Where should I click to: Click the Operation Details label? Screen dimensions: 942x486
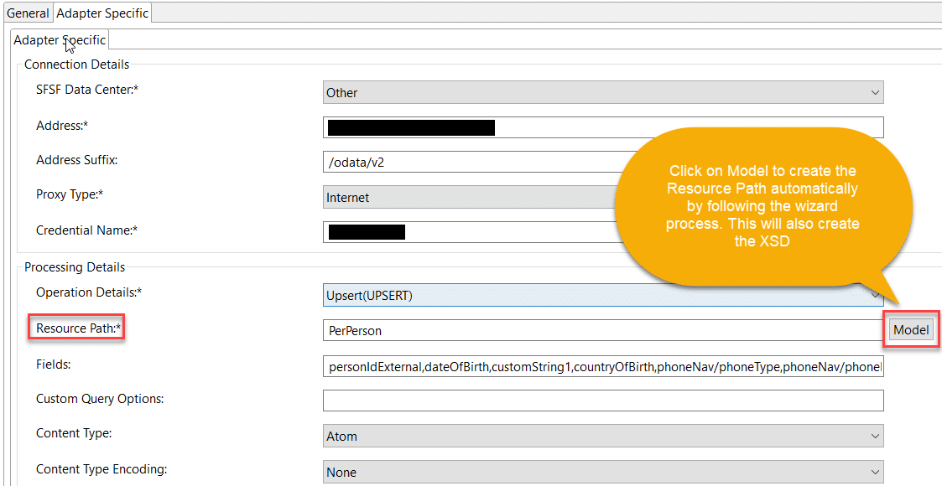(89, 292)
